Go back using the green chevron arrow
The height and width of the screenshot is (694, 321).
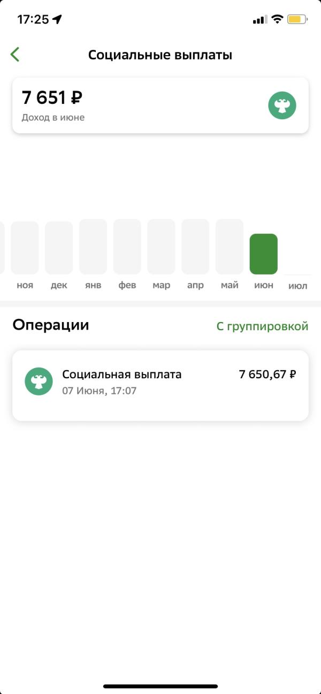click(15, 55)
